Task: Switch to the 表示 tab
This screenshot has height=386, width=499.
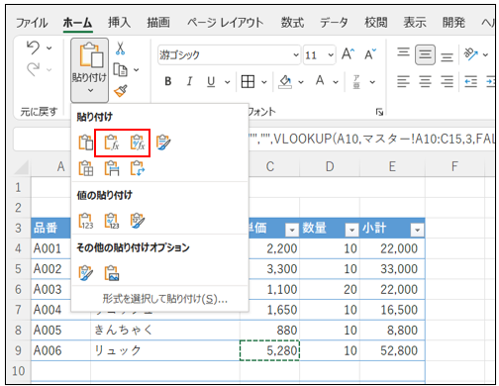Action: (415, 23)
